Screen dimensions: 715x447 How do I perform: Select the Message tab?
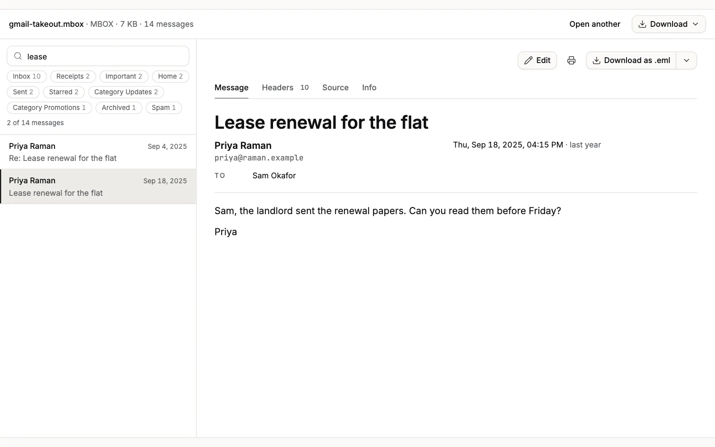coord(231,88)
